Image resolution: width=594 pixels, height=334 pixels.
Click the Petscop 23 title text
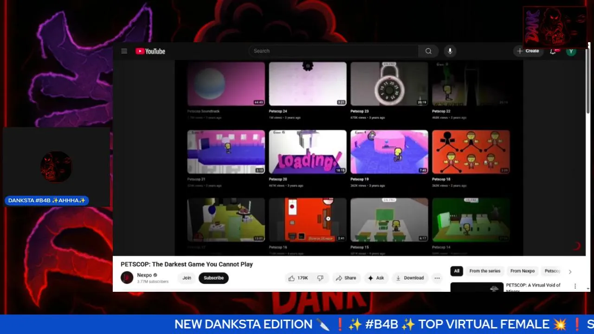point(360,111)
